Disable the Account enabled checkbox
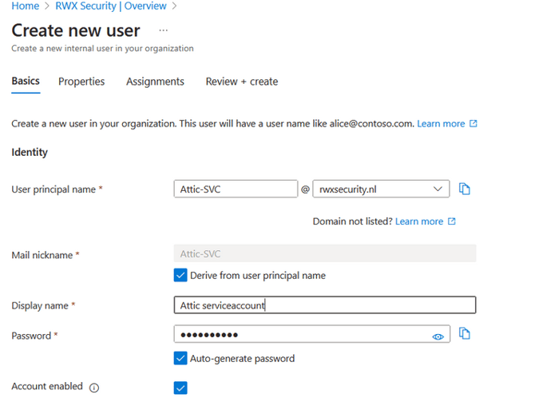Image resolution: width=535 pixels, height=406 pixels. tap(180, 388)
